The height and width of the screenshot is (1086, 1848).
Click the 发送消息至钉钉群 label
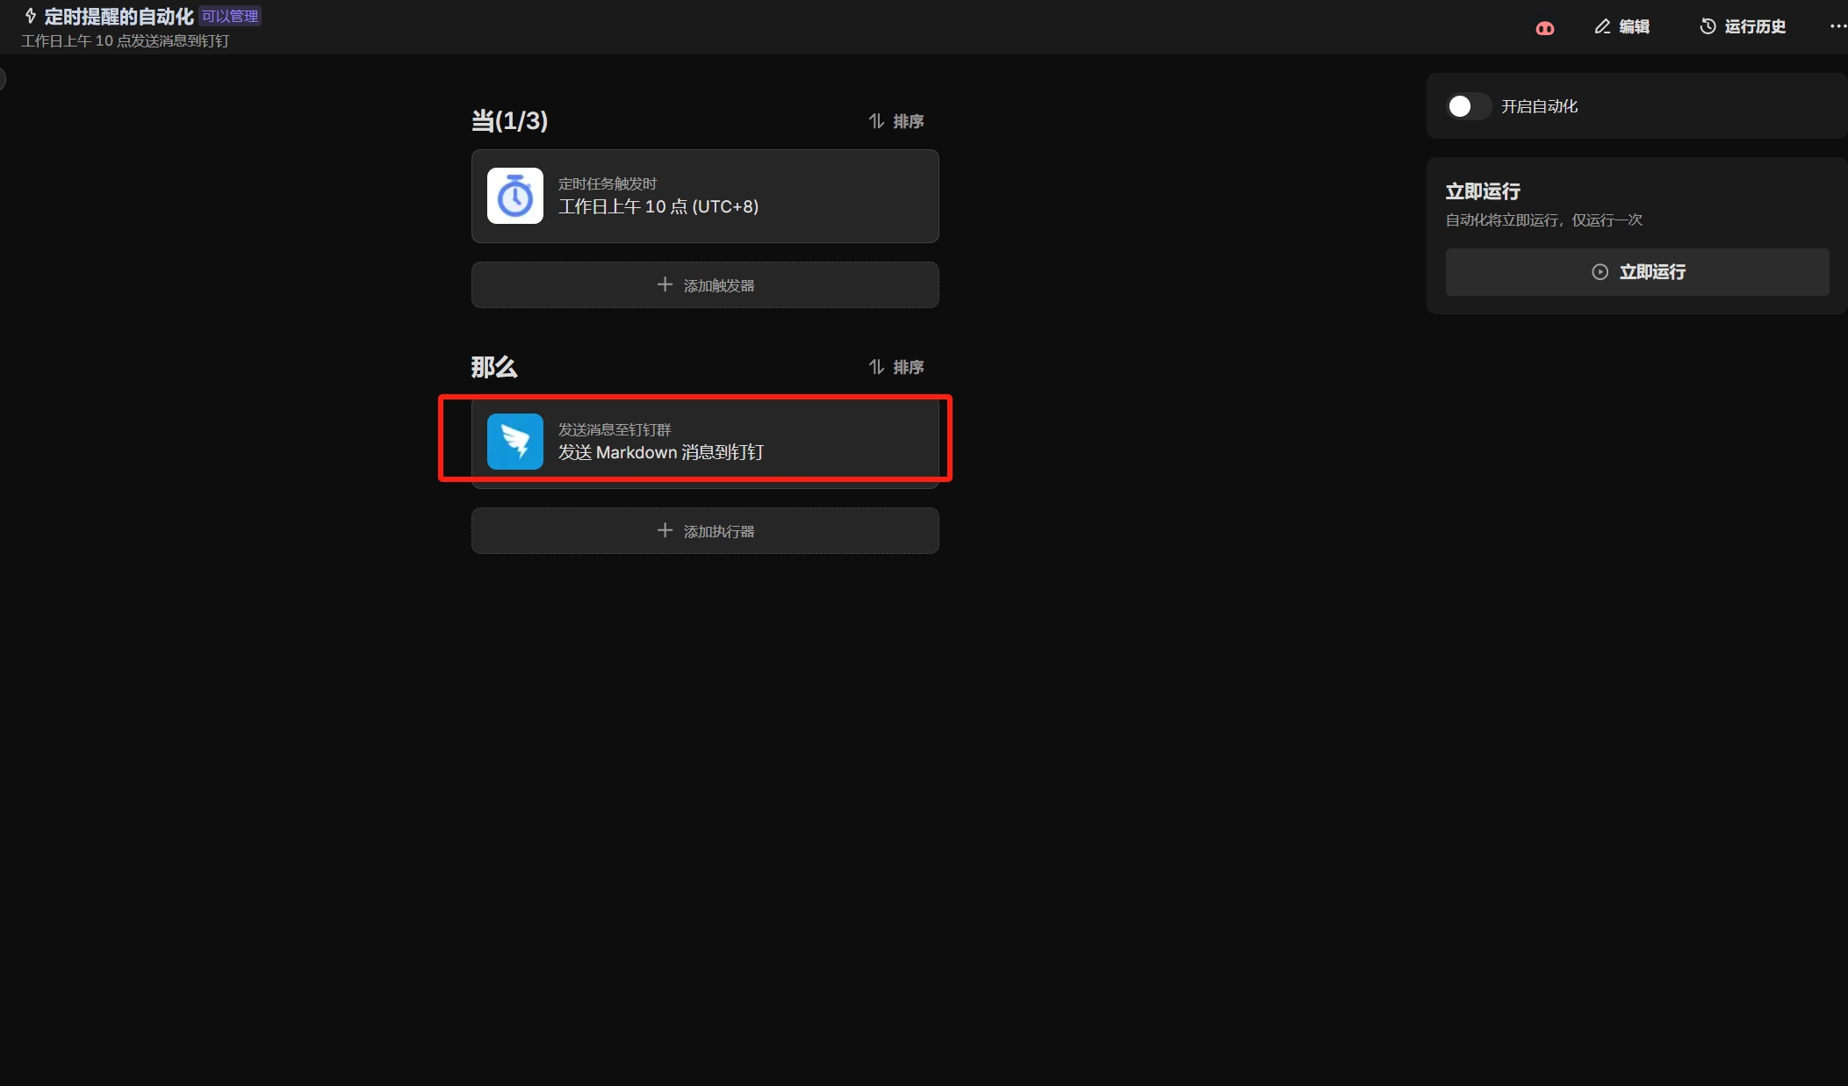[615, 429]
